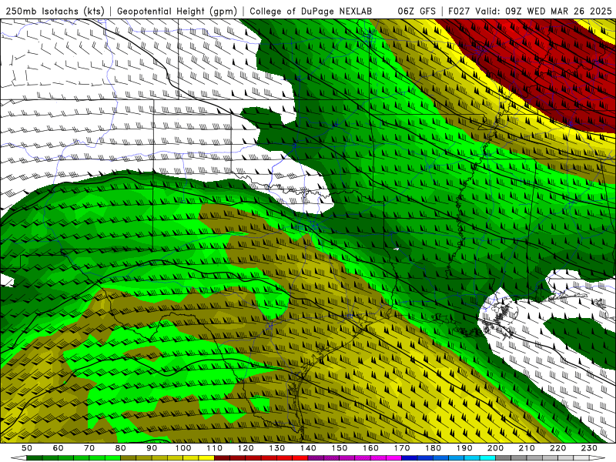Click the darkest green swatch at the color bar's left end
The image size is (616, 462).
(34, 457)
